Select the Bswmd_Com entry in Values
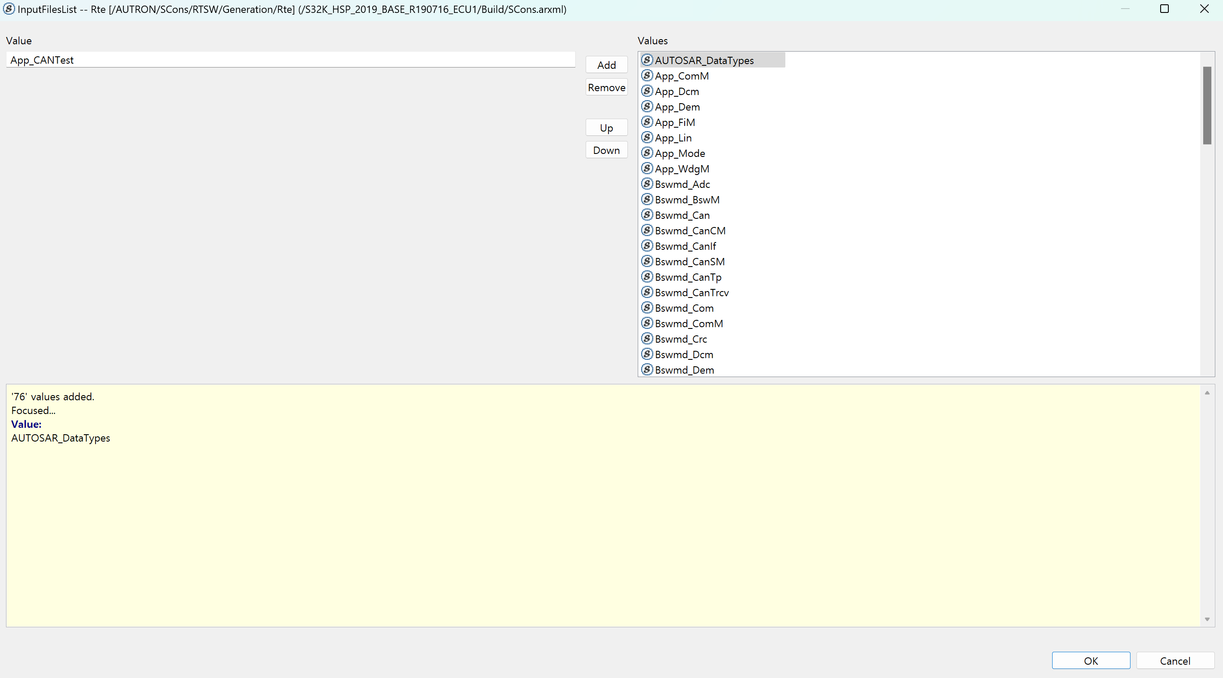This screenshot has height=678, width=1223. tap(684, 308)
